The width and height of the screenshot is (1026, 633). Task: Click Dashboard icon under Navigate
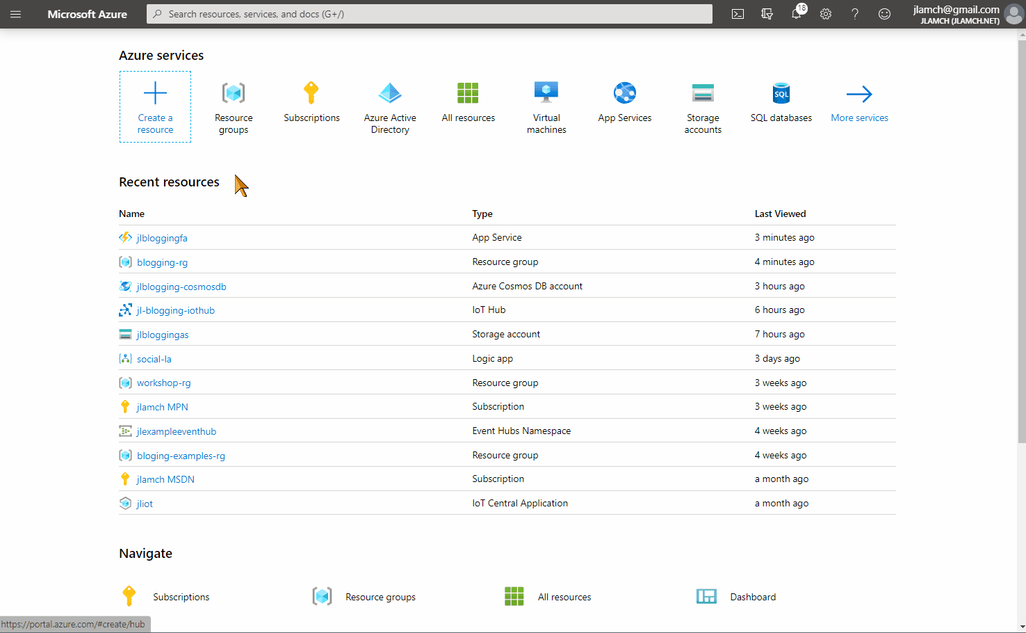(x=706, y=596)
